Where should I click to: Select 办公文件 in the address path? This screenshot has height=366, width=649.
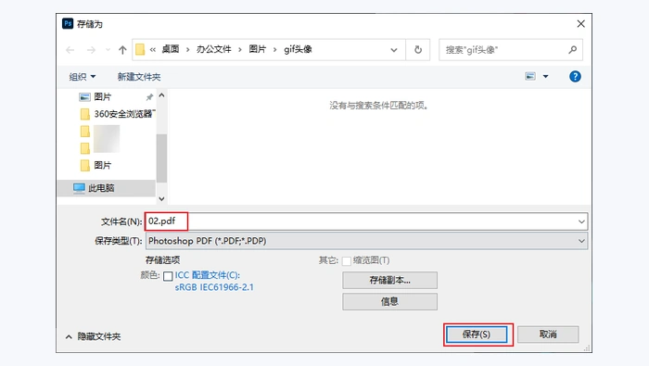[213, 49]
